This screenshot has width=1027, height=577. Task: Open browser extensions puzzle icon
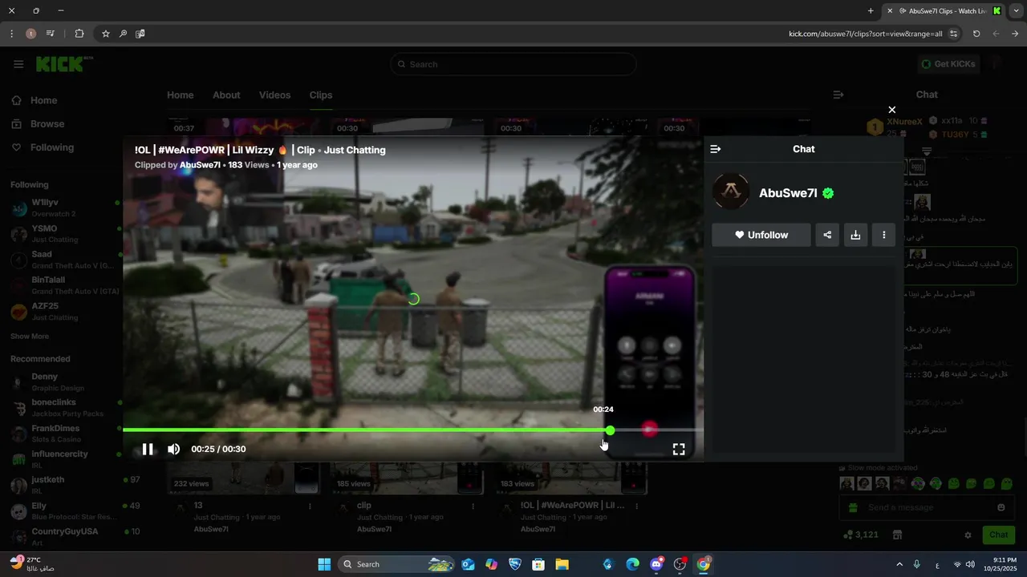79,34
